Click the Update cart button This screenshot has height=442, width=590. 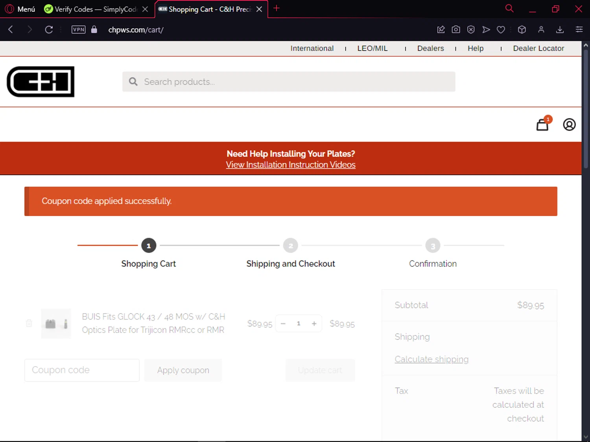[320, 370]
